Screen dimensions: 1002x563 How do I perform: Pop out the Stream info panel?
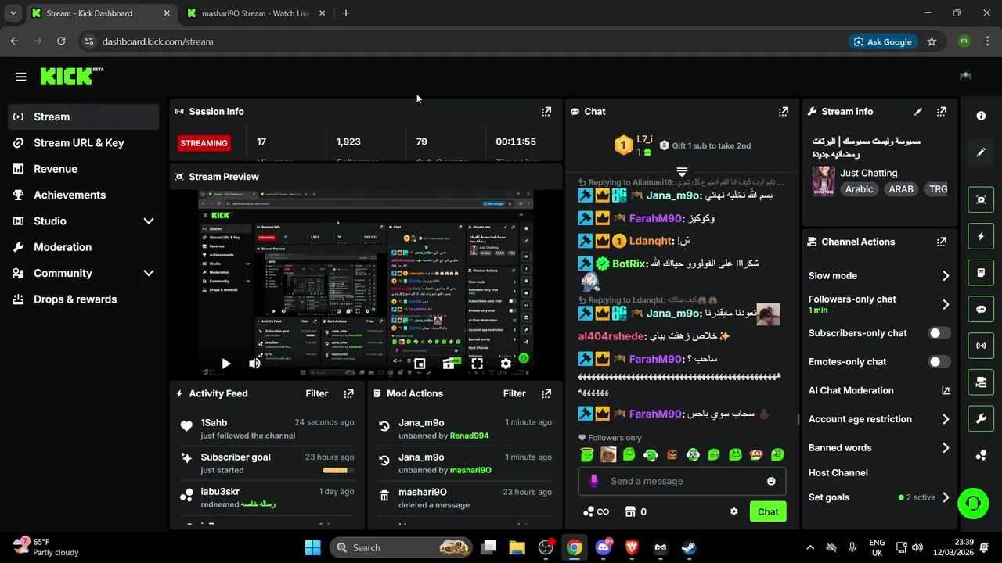click(942, 112)
